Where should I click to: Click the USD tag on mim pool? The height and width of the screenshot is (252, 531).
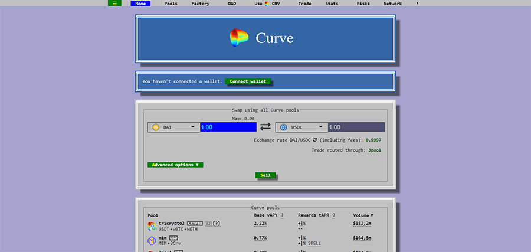click(x=173, y=238)
